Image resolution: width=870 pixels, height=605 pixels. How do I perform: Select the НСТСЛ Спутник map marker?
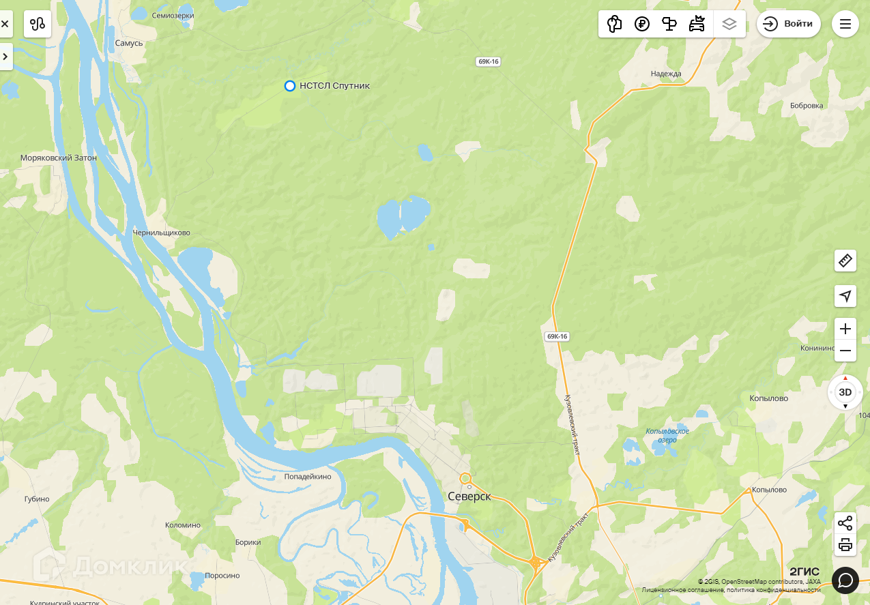click(x=290, y=86)
